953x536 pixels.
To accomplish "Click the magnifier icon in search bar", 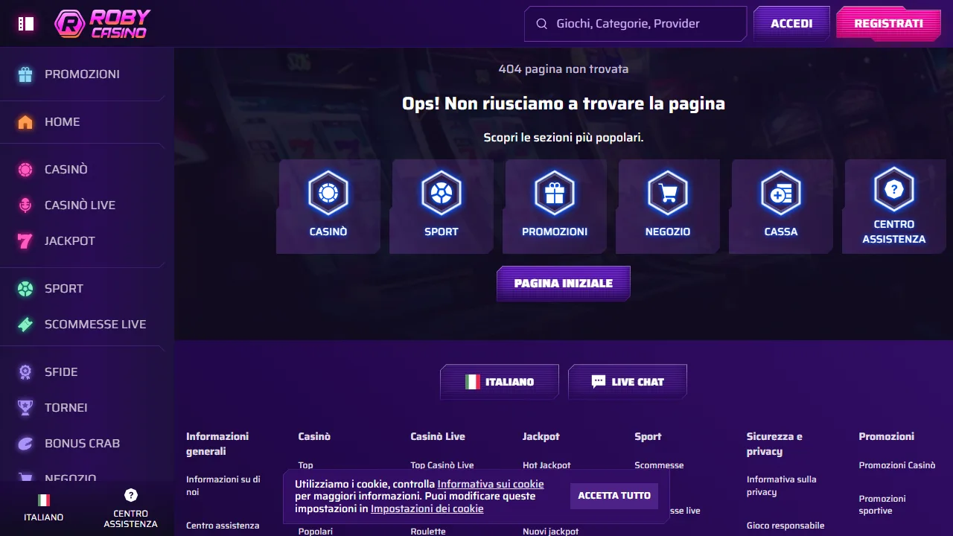I will [541, 24].
